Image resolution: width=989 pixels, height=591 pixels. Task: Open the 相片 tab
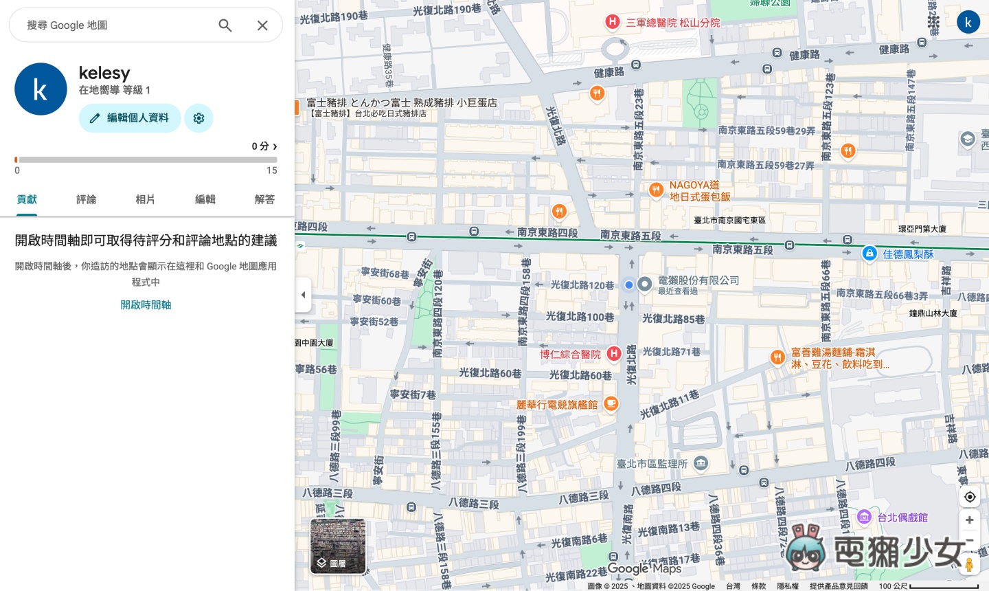point(146,199)
